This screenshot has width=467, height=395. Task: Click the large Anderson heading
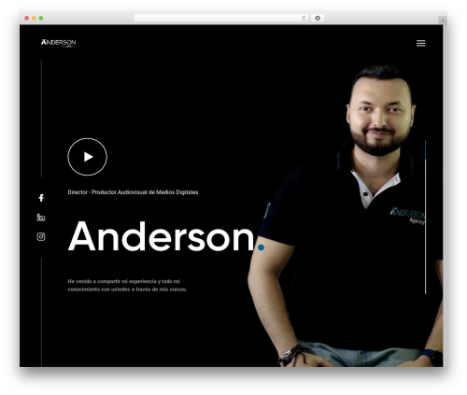click(166, 236)
